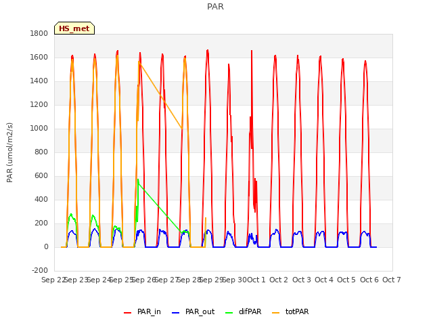Toggle the difPAR legend entry
The width and height of the screenshot is (433, 325).
[x=243, y=311]
